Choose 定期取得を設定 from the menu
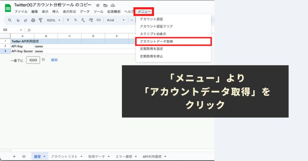Screen dimensions: 308x161 173,49
